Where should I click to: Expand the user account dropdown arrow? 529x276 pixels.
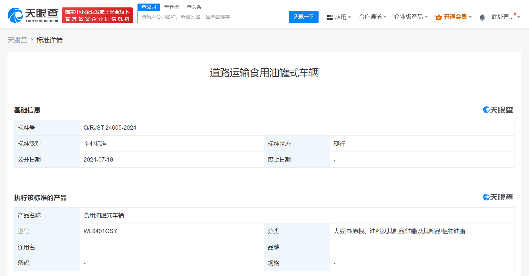[519, 17]
